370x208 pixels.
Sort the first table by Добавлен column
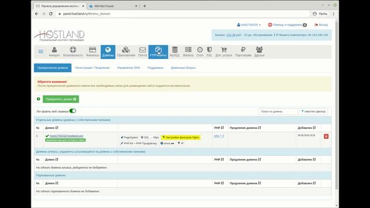click(x=306, y=128)
